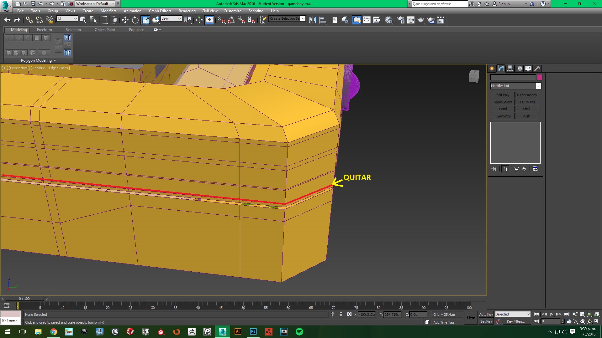Click the Set Key button

coord(486,322)
